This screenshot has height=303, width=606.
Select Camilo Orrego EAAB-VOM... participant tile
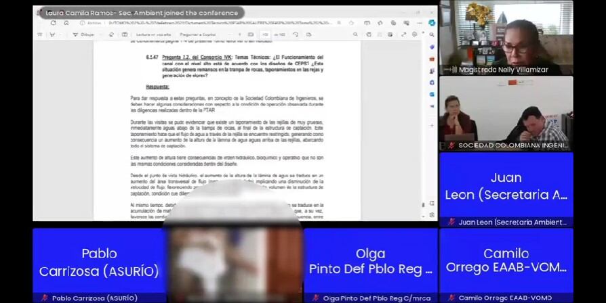coord(506,265)
